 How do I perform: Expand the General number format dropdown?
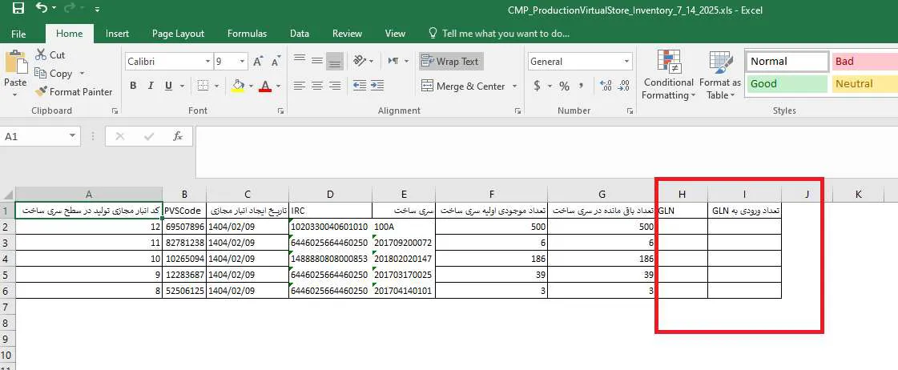click(626, 62)
